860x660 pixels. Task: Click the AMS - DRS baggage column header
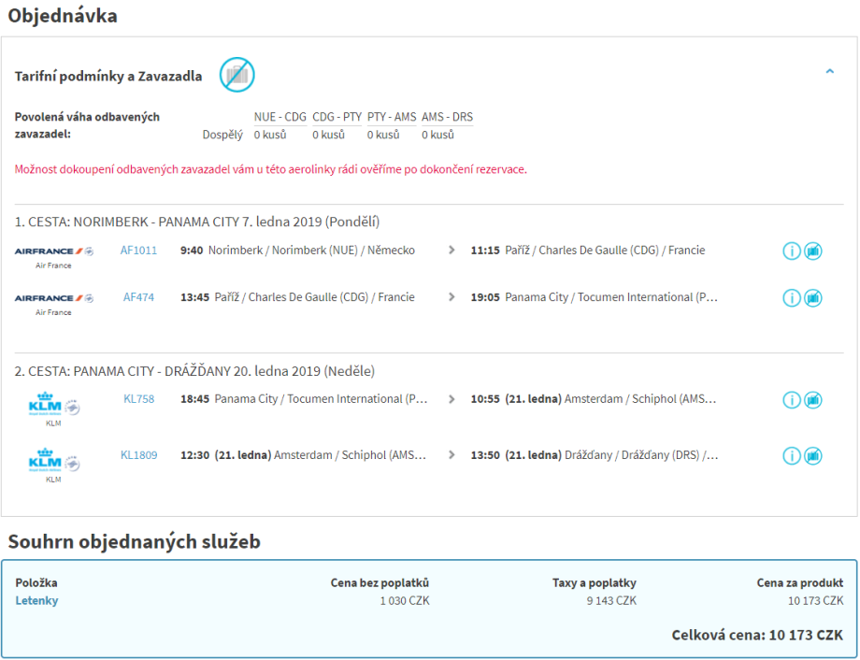[447, 118]
